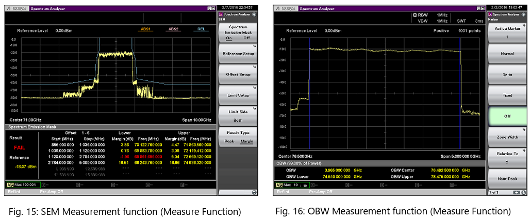Click the highlighted Off marker softkey
Screen dimensions: 531x218
click(507, 116)
